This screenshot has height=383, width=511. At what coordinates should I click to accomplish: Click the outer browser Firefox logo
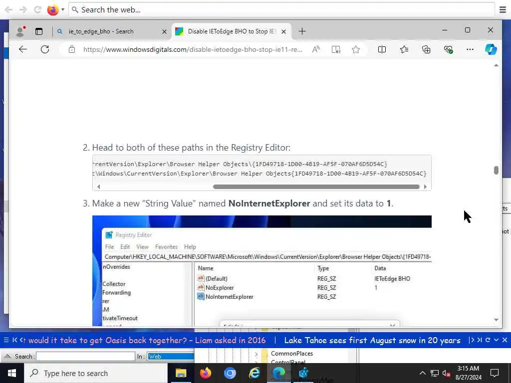pos(53,9)
